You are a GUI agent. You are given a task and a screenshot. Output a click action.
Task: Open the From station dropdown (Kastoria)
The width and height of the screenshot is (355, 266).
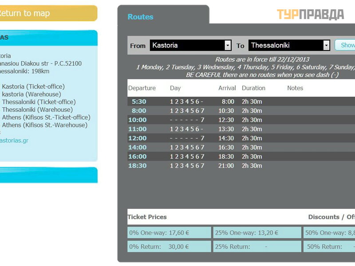[190, 45]
